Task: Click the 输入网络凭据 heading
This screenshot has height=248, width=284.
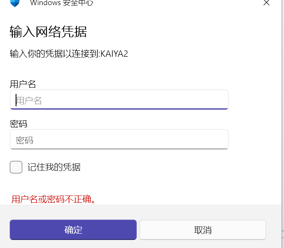Action: tap(48, 32)
